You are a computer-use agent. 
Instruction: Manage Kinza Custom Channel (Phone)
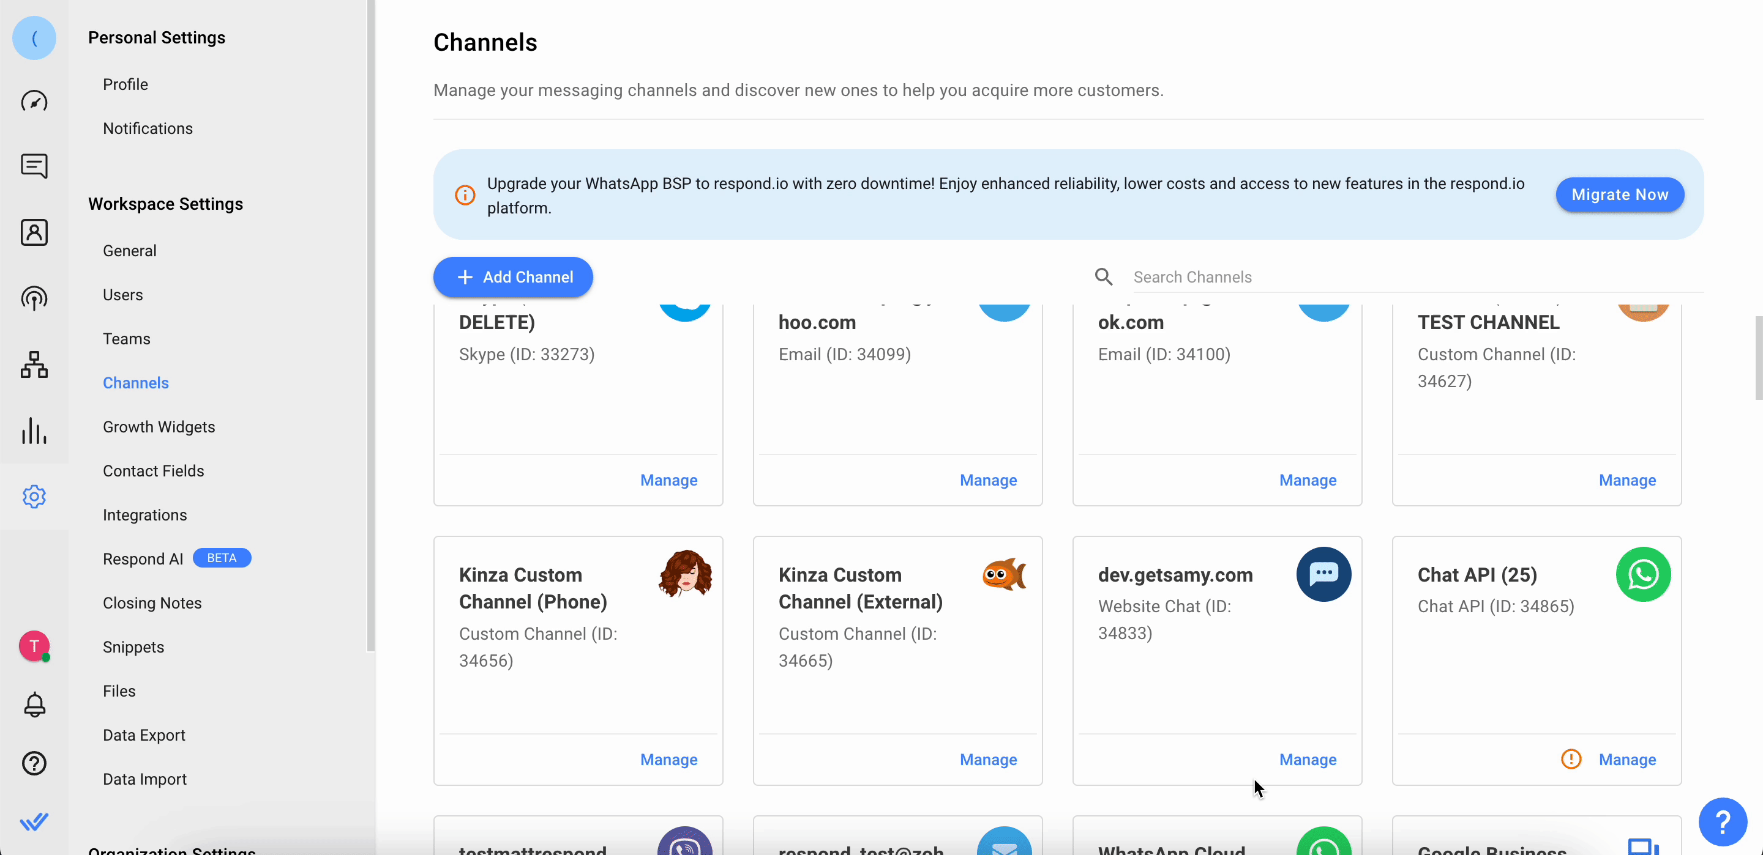pos(668,759)
